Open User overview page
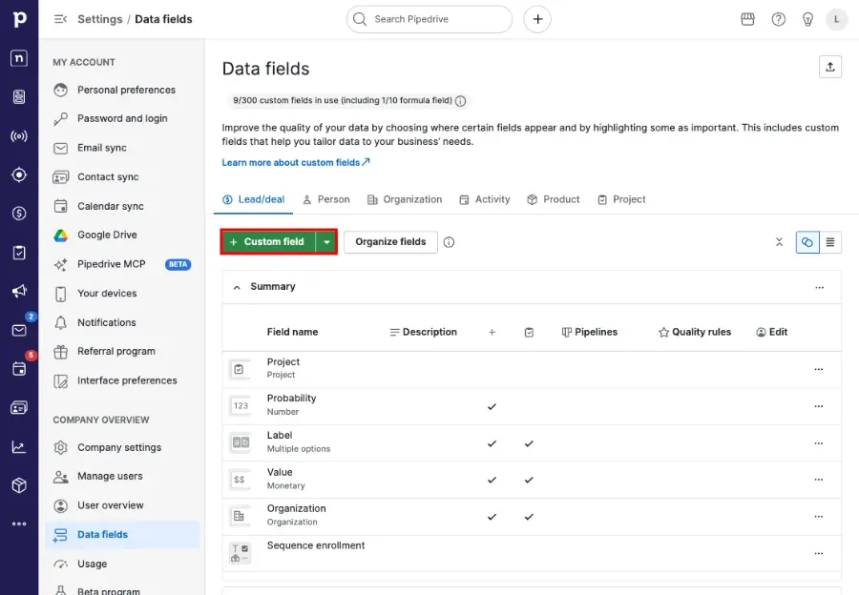 [122, 505]
